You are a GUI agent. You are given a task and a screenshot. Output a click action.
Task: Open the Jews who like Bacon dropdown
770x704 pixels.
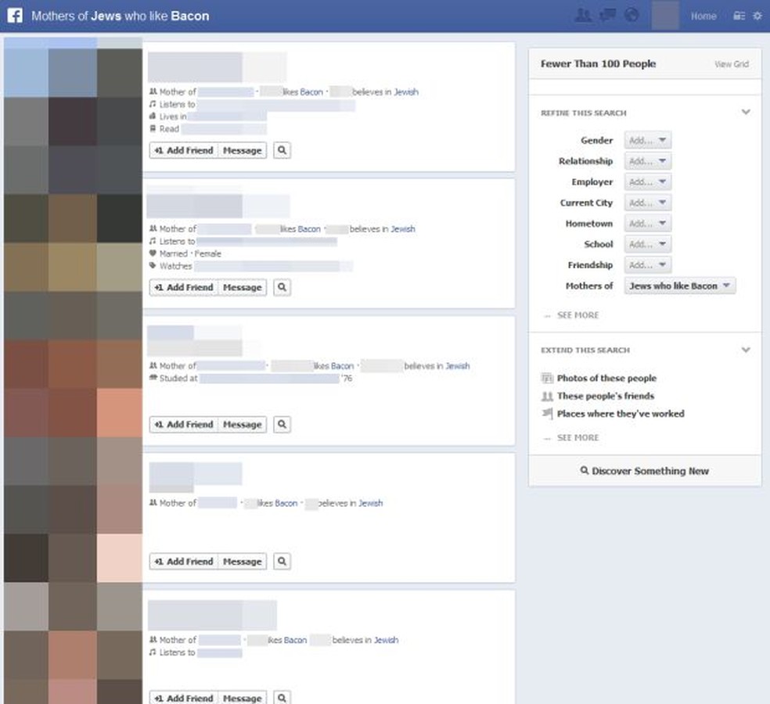pyautogui.click(x=678, y=286)
